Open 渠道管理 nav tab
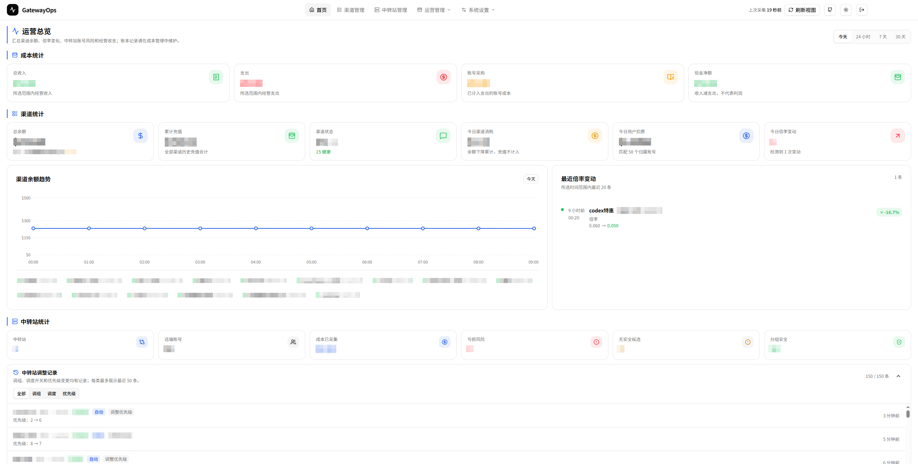The image size is (918, 464). 351,10
